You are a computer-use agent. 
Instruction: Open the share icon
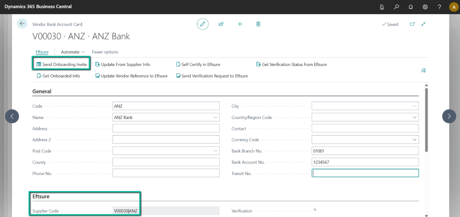(221, 24)
